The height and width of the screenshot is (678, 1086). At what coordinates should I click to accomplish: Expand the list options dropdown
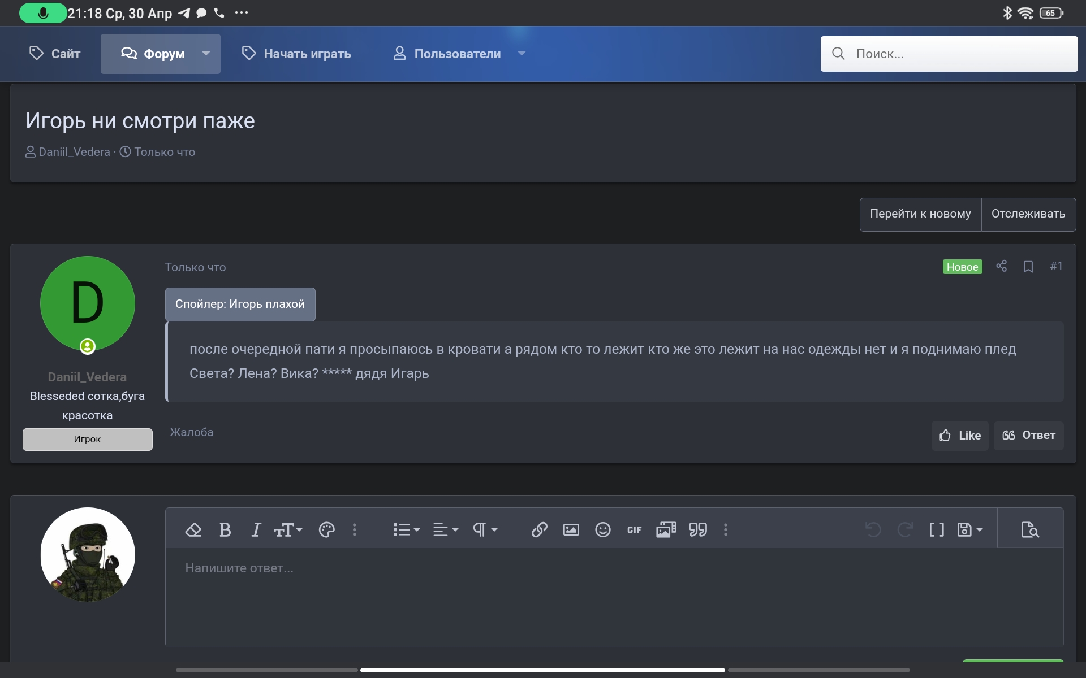pos(407,530)
